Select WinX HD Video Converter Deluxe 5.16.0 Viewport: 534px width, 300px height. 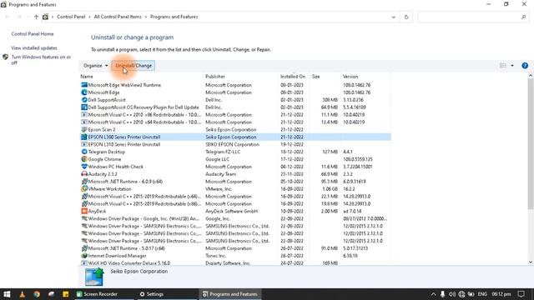tap(235, 263)
